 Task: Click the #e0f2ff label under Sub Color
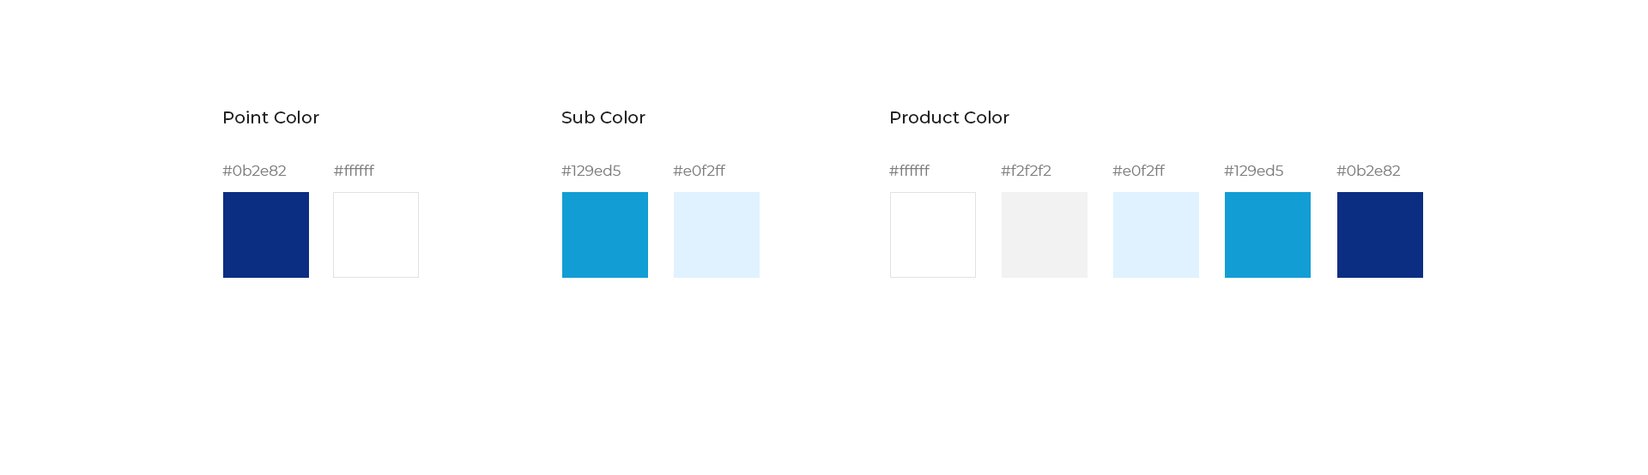click(699, 171)
